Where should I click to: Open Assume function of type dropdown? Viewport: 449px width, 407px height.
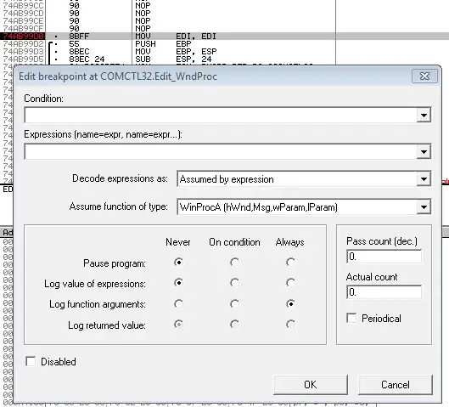(304, 207)
